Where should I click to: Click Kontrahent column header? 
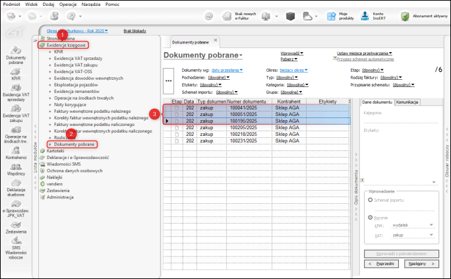[289, 102]
